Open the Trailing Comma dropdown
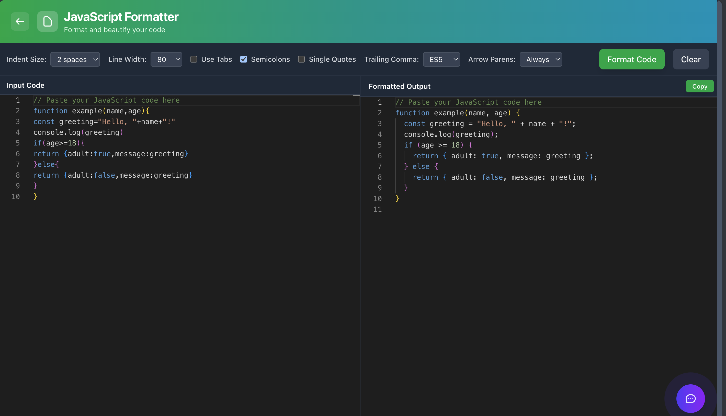This screenshot has width=726, height=416. point(441,59)
